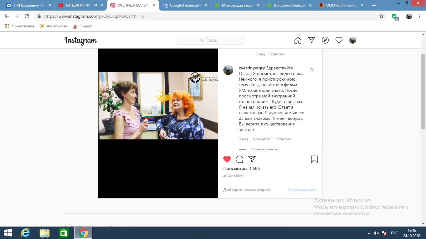Open the green shield extension icon
This screenshot has width=426, height=239.
(x=395, y=17)
